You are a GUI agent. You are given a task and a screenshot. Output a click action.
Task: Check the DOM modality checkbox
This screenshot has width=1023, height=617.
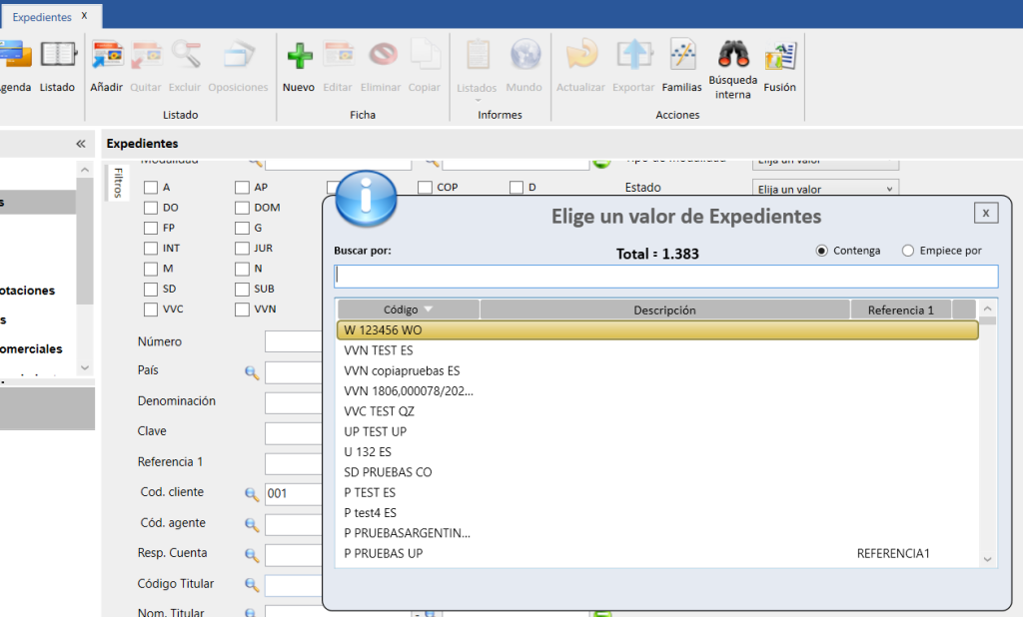242,208
